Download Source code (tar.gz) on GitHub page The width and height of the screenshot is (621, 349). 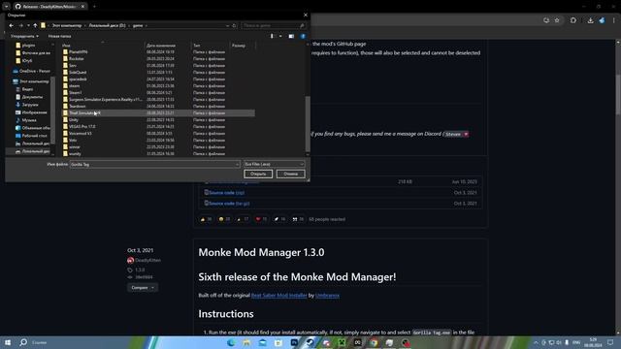point(229,204)
